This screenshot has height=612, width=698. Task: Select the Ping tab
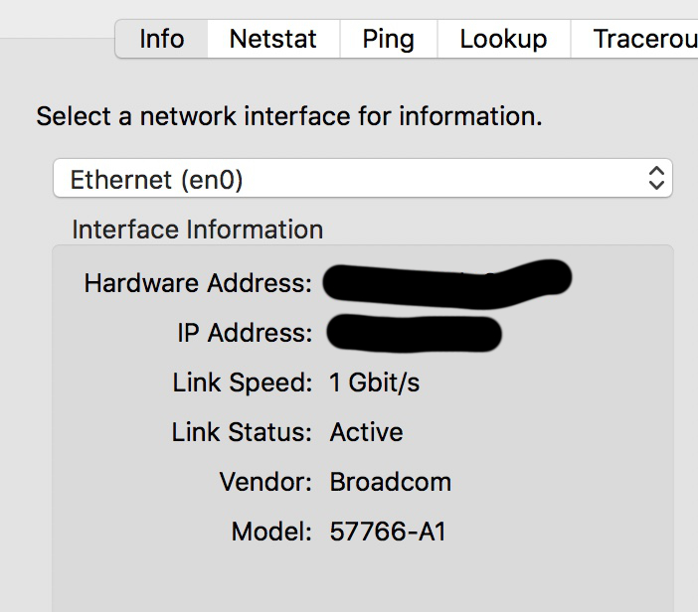pyautogui.click(x=389, y=39)
